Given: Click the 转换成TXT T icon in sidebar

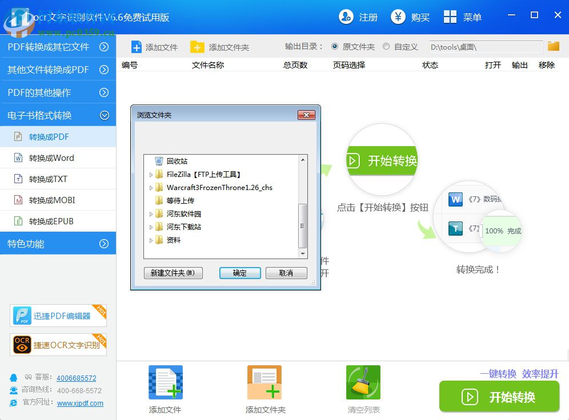Looking at the screenshot, I should (18, 179).
